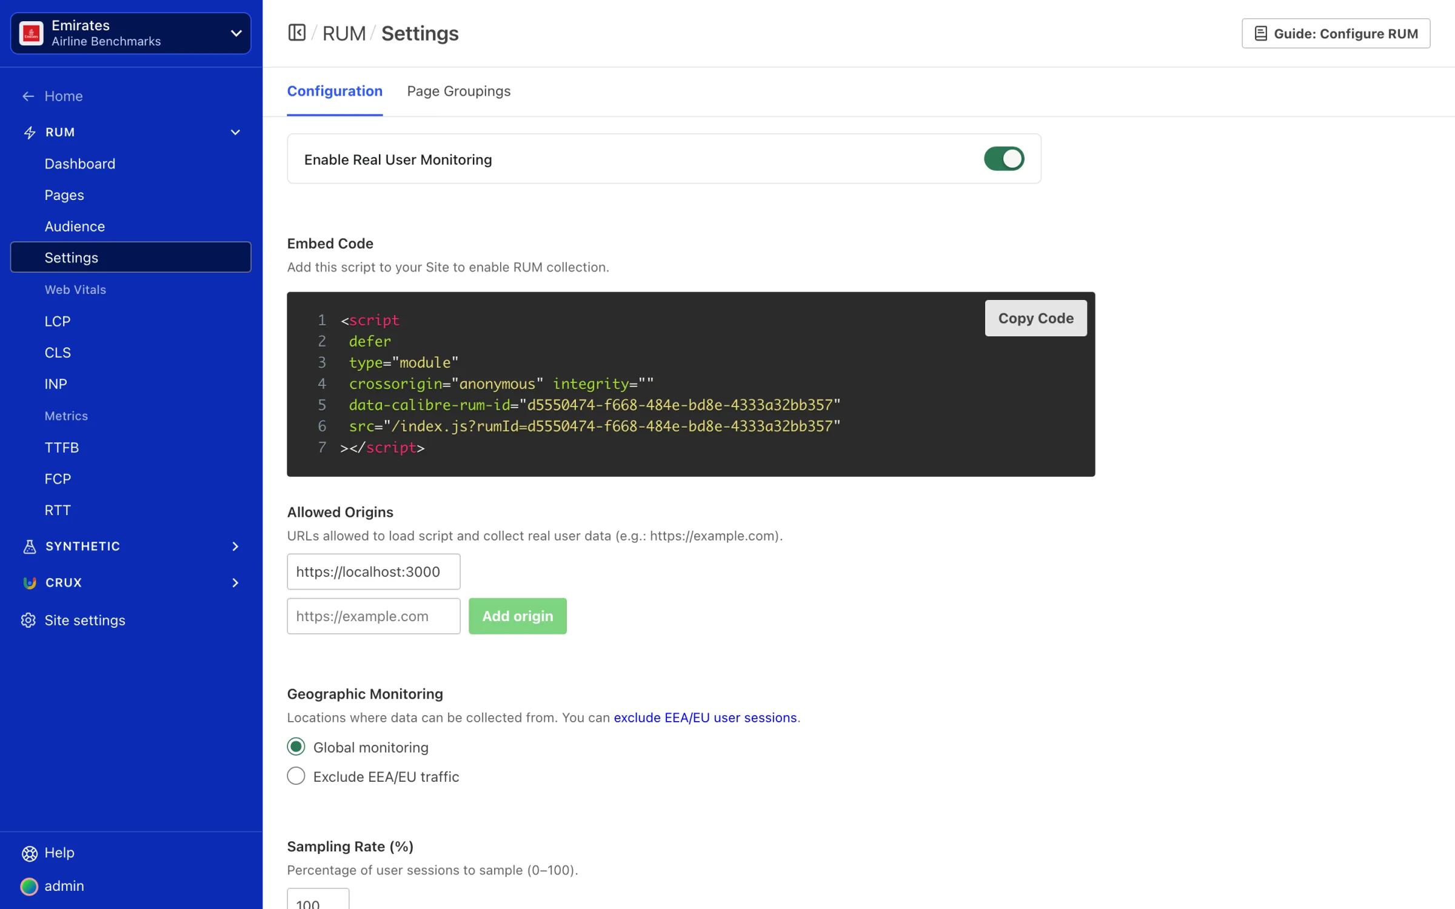
Task: Click the back arrow icon beside Home
Action: click(x=28, y=96)
